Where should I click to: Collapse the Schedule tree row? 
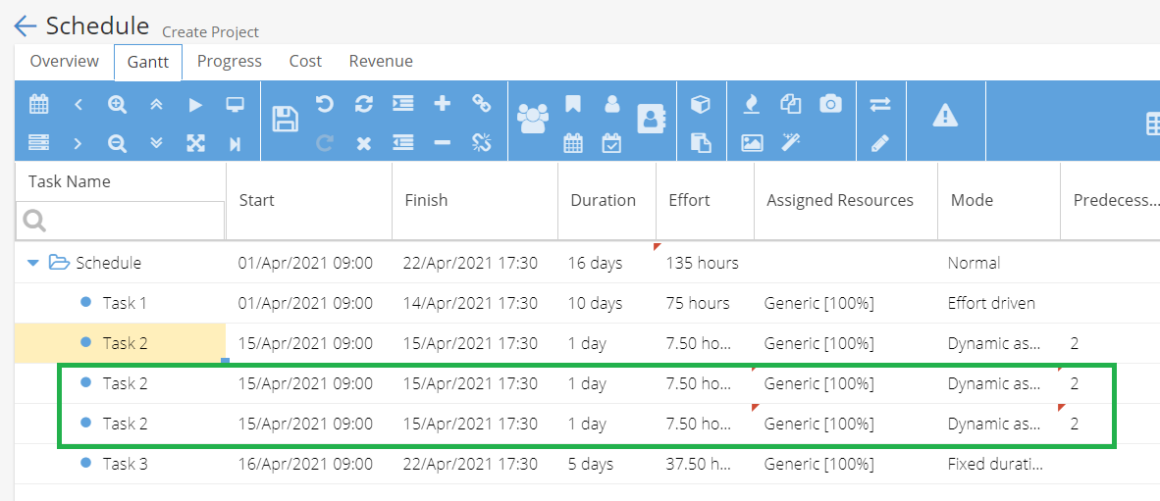click(32, 263)
